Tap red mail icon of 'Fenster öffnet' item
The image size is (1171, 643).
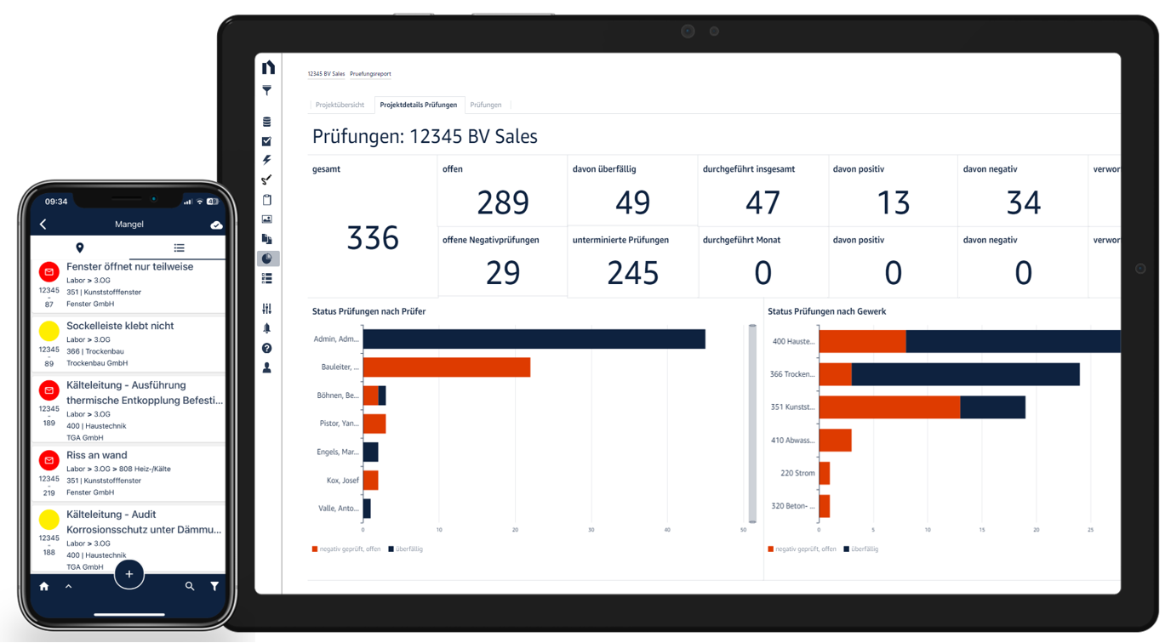(x=49, y=272)
